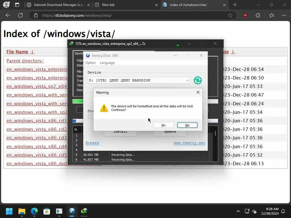
Task: Open the network status tray icon
Action: point(247,211)
